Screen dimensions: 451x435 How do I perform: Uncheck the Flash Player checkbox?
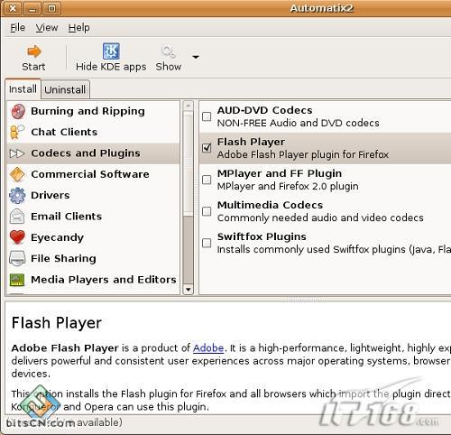pyautogui.click(x=207, y=148)
